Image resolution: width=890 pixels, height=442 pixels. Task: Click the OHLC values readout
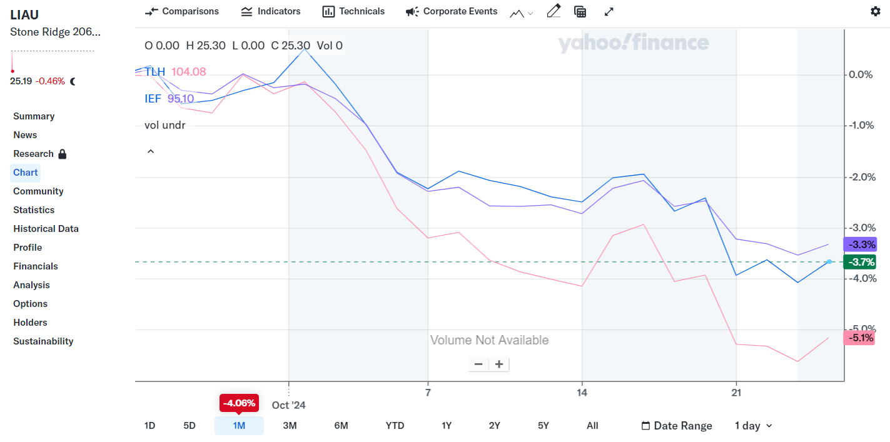(243, 45)
